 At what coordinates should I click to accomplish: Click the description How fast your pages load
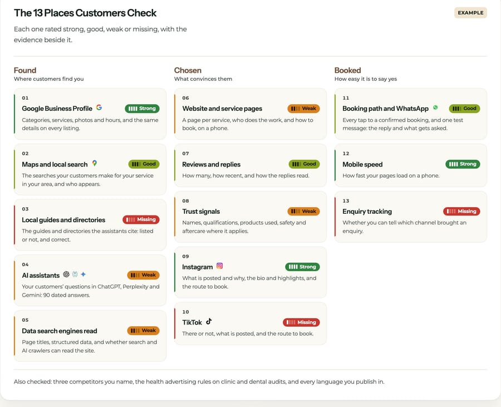pos(391,176)
